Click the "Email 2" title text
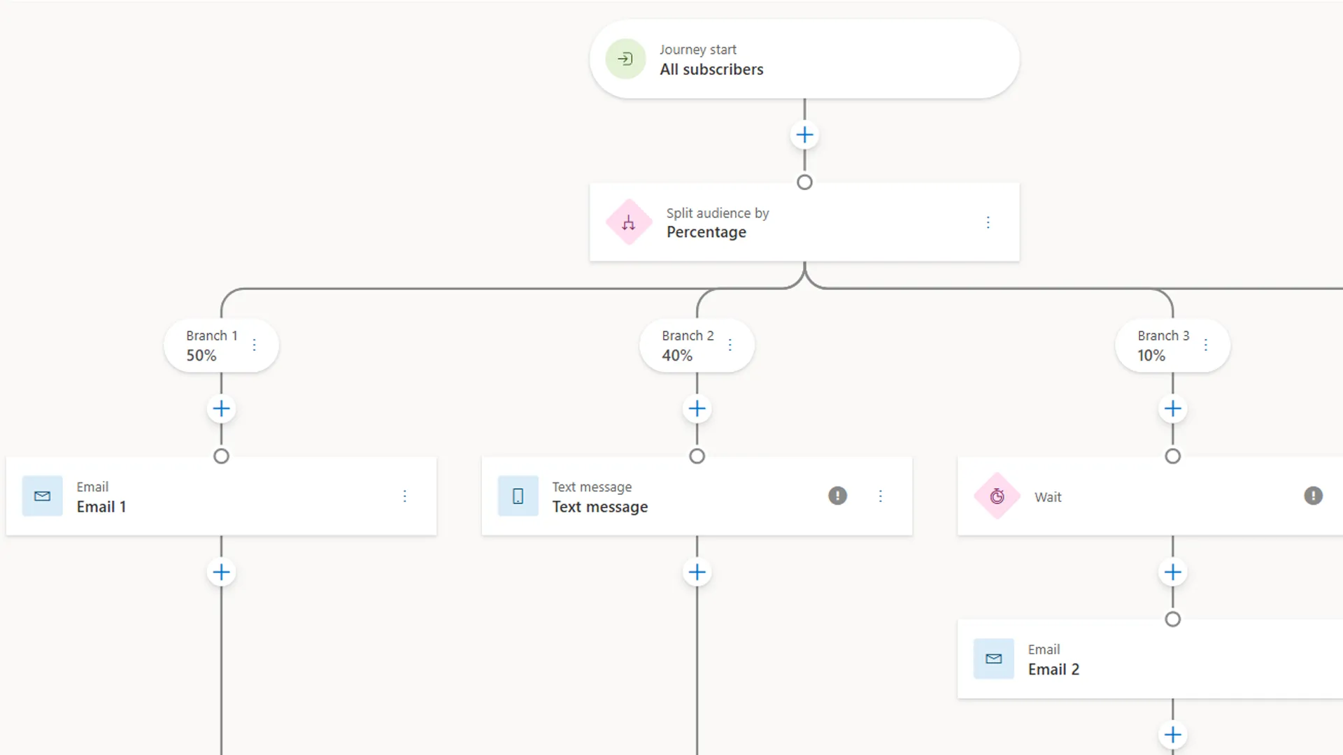The image size is (1343, 755). (1053, 670)
